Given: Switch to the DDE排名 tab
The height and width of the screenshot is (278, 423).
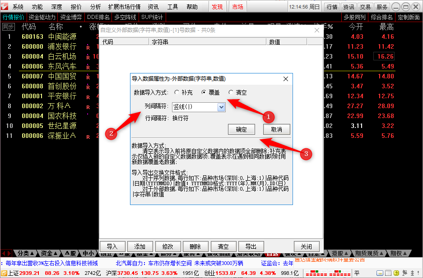Looking at the screenshot, I should tap(98, 17).
